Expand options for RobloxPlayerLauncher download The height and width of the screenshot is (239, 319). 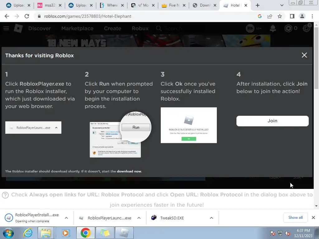[x=139, y=218]
